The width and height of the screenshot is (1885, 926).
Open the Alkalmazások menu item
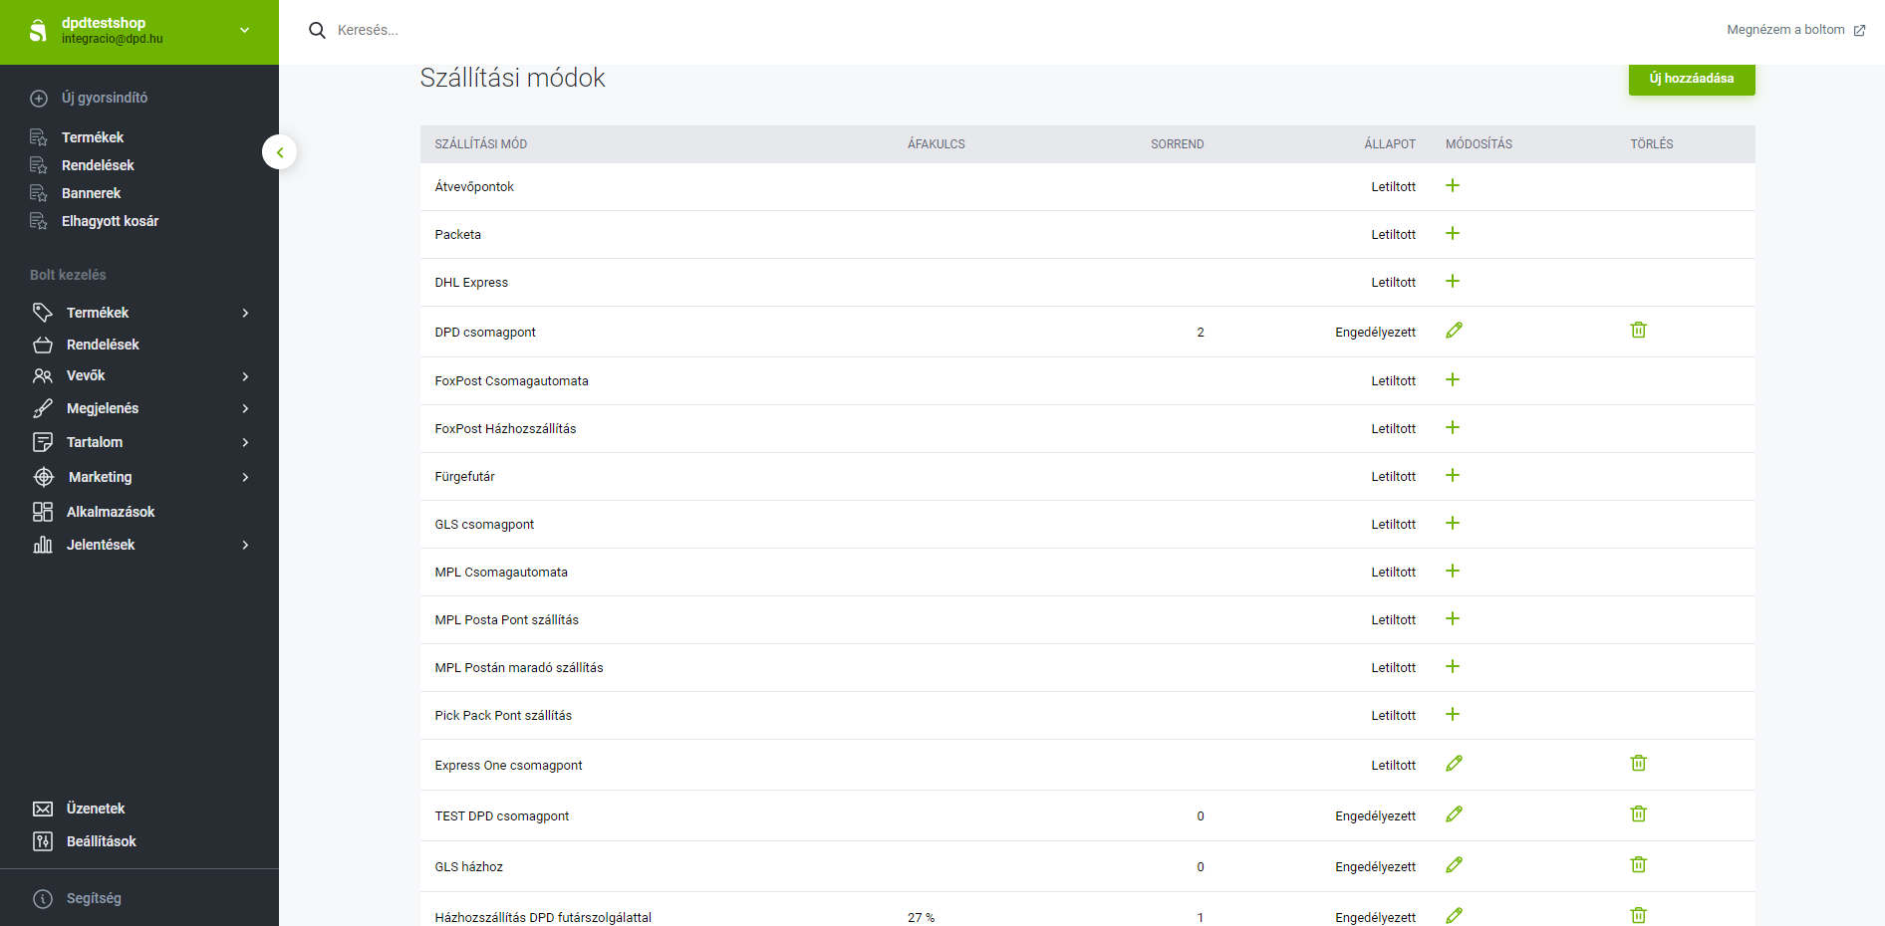[x=111, y=512]
